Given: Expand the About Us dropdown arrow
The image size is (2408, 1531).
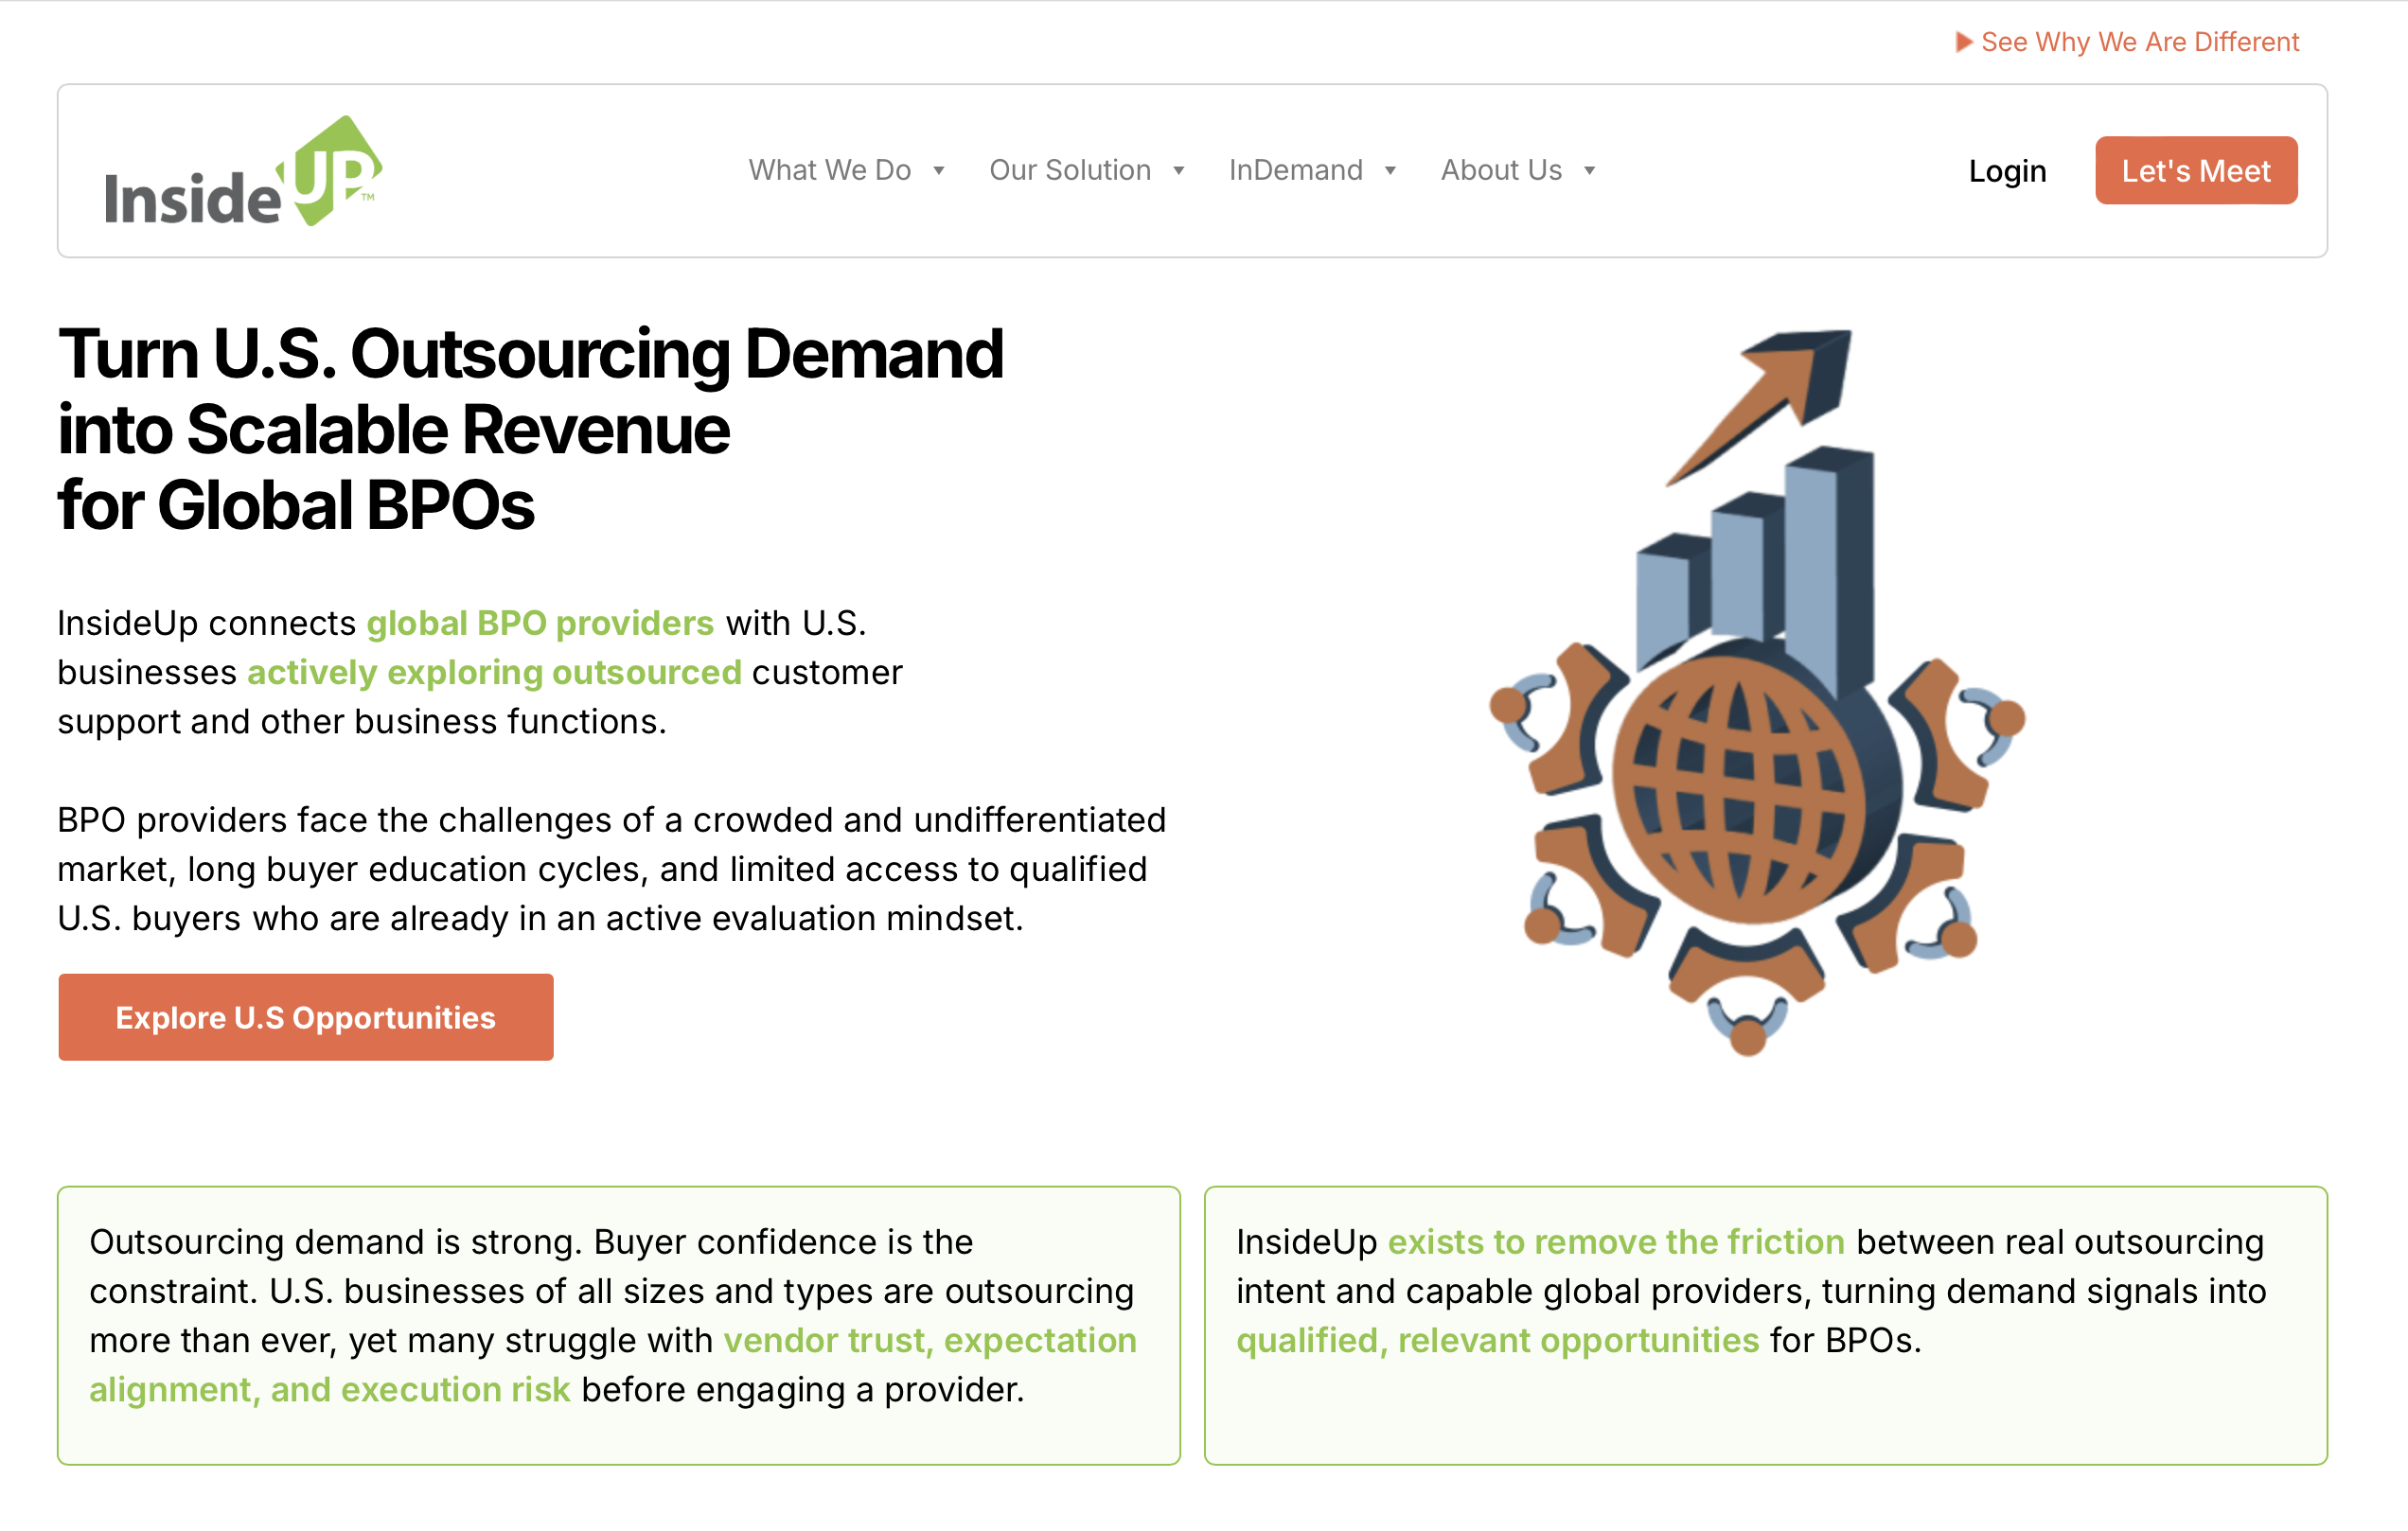Looking at the screenshot, I should click(x=1589, y=171).
